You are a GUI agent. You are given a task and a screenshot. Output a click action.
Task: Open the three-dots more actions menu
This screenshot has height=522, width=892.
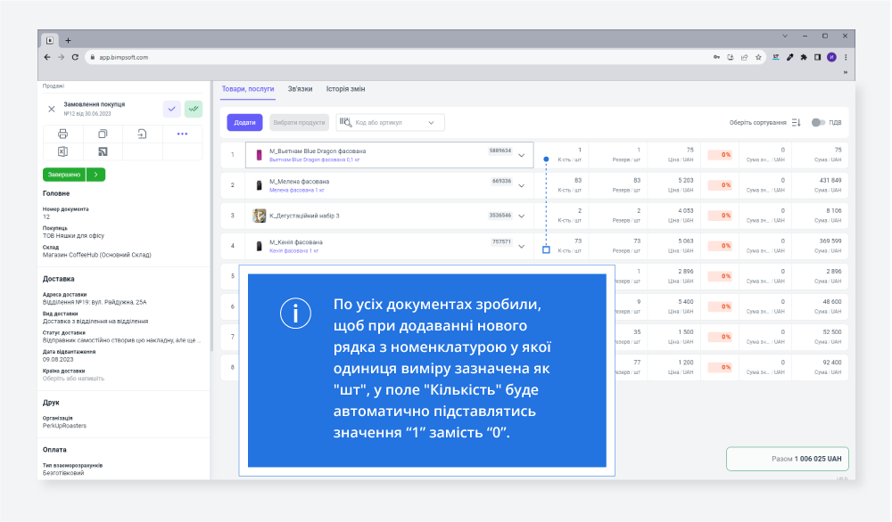182,134
